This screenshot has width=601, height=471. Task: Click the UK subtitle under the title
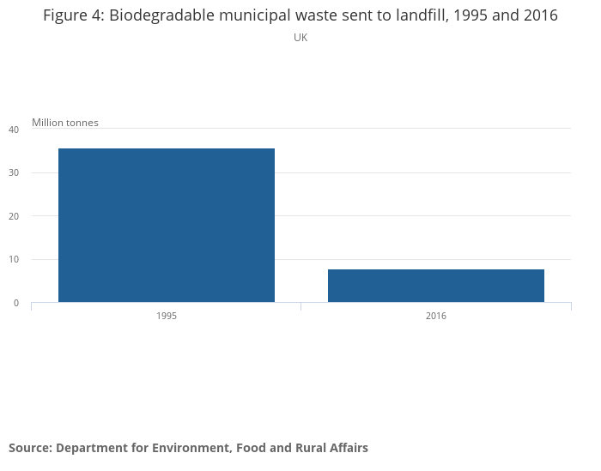pos(300,38)
